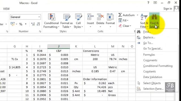The image size is (181, 101).
Task: Click the Find & Select binoculars icon
Action: [154, 17]
